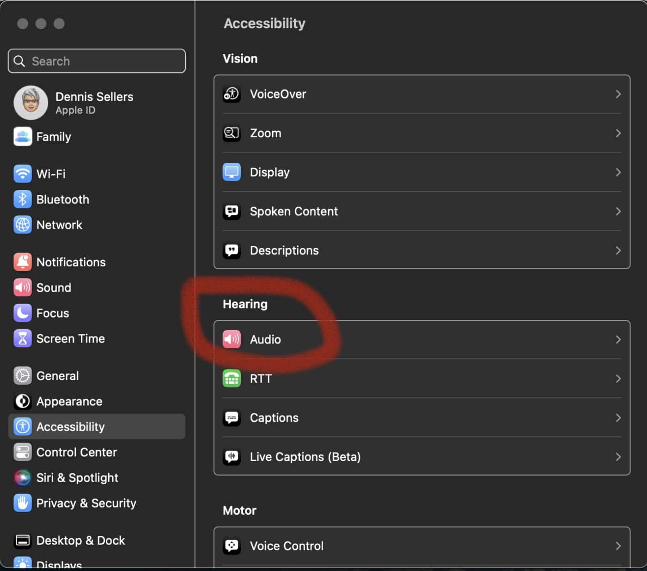
Task: Select Control Center label in sidebar
Action: pos(77,452)
